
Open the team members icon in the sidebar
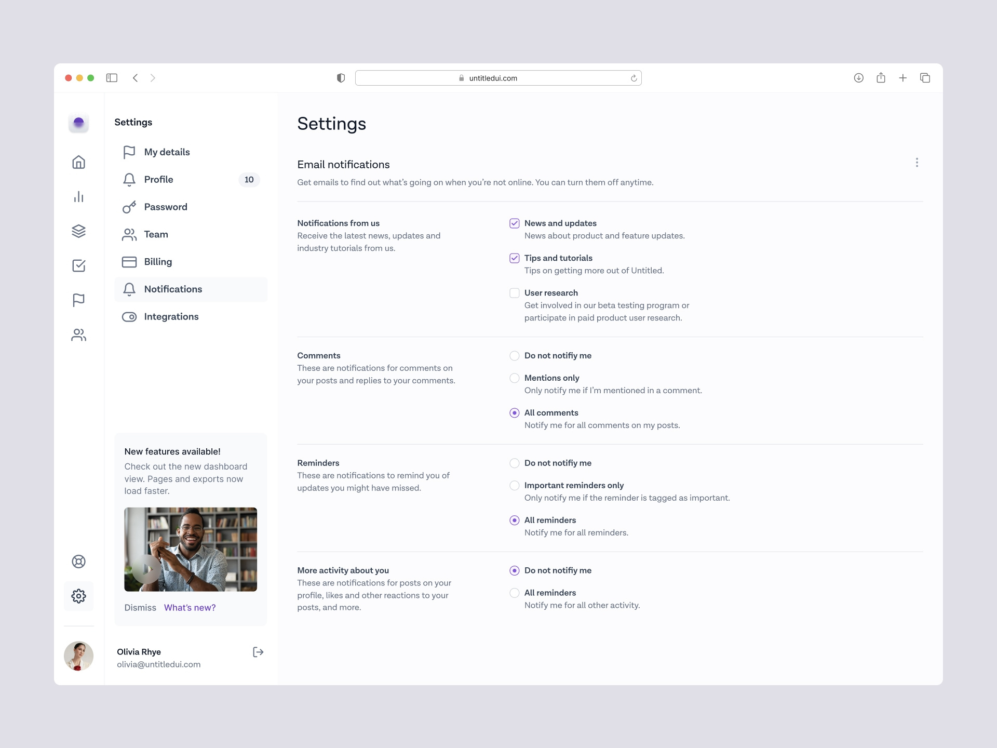pyautogui.click(x=78, y=335)
